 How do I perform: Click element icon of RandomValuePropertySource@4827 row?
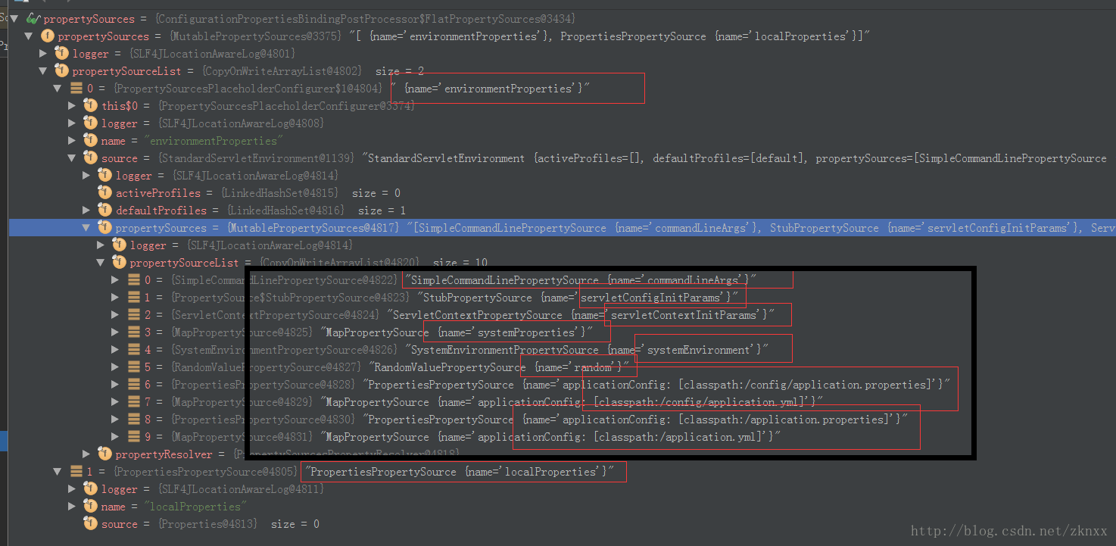click(x=134, y=367)
